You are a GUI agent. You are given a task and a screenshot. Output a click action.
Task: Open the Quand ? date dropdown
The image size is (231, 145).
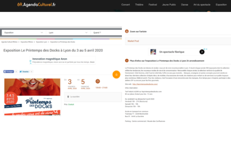[106, 33]
